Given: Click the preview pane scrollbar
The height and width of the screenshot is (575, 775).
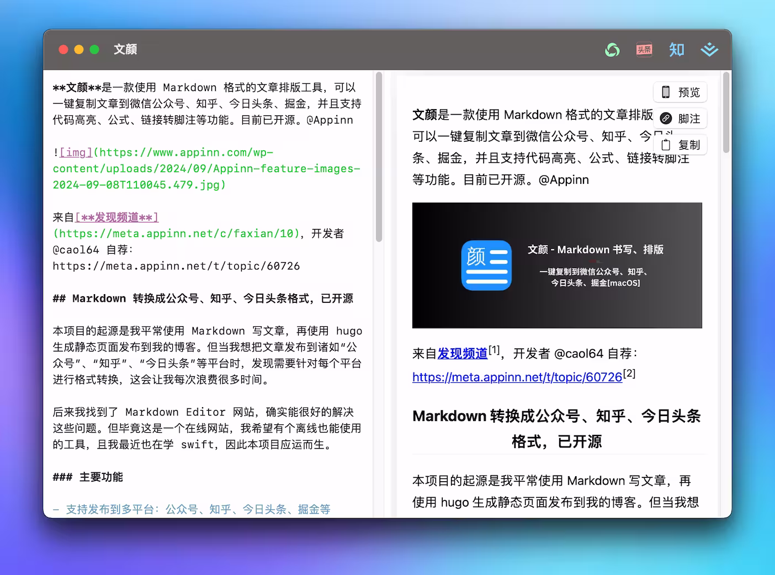Looking at the screenshot, I should (x=726, y=113).
